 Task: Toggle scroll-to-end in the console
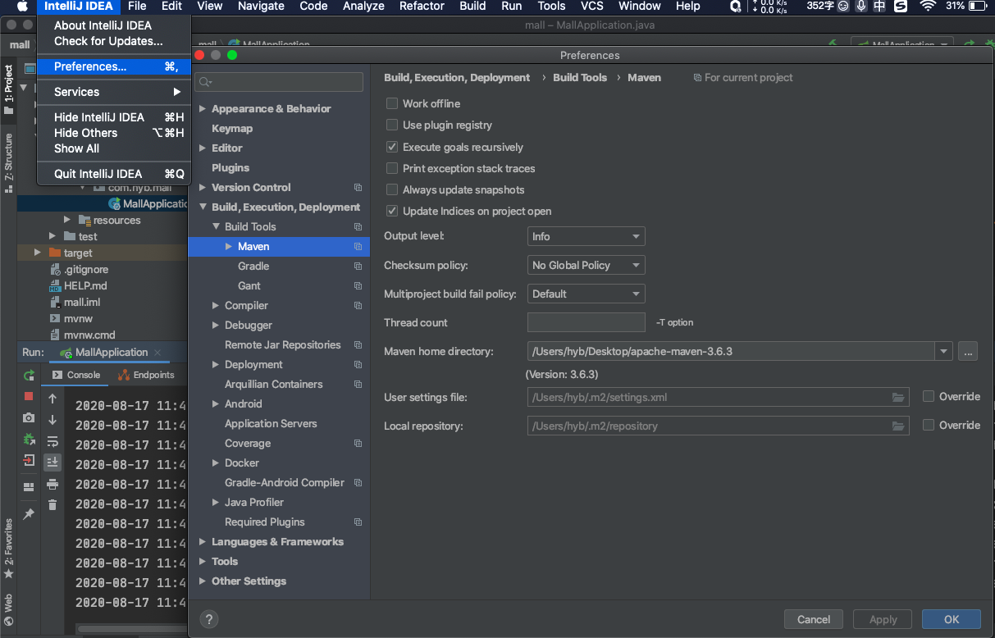click(52, 463)
